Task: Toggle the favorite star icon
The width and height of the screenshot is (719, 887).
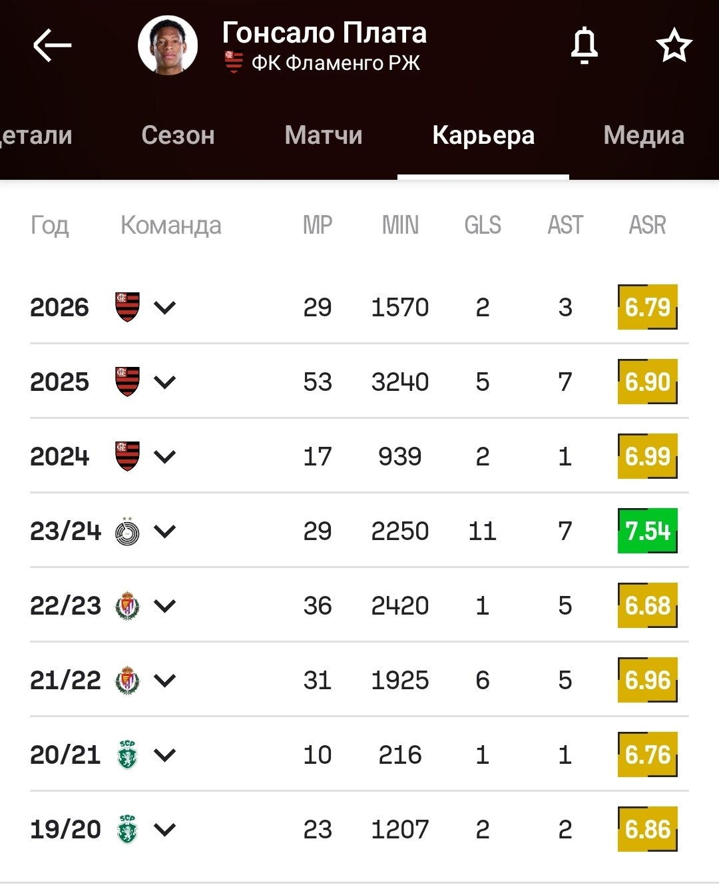Action: (674, 45)
